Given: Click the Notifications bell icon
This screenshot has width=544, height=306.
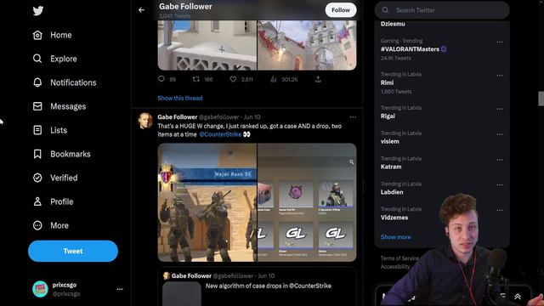Looking at the screenshot, I should tap(37, 82).
